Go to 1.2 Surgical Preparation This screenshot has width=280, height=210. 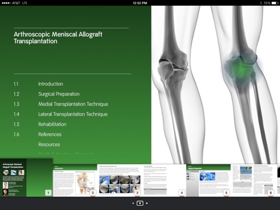(x=47, y=94)
